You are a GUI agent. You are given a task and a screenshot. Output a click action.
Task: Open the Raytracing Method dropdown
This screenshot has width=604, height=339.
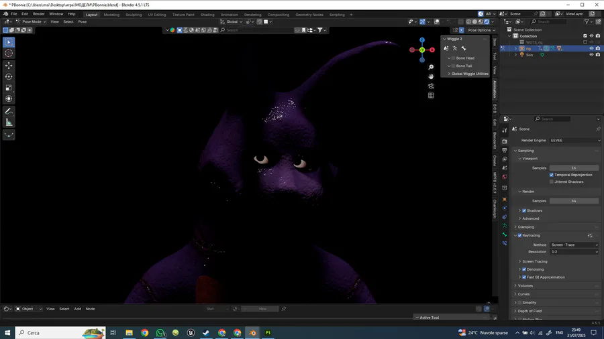click(x=574, y=245)
